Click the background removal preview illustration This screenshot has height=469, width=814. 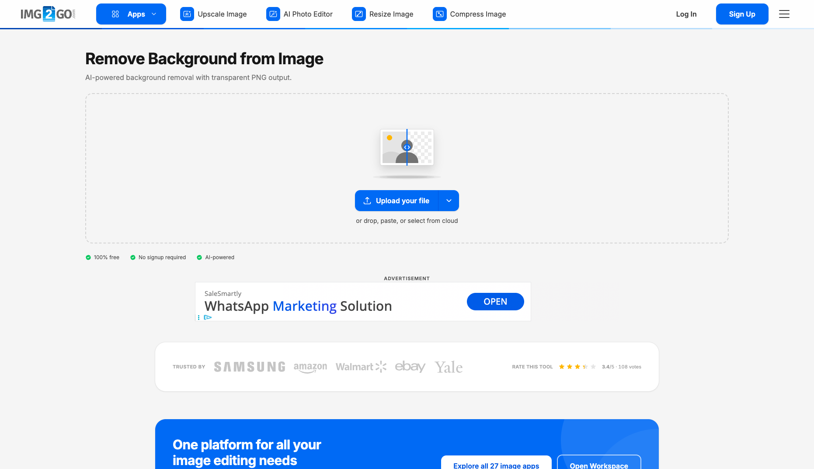tap(407, 147)
